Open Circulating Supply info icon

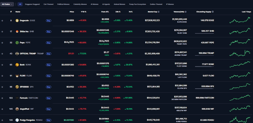coord(213,12)
